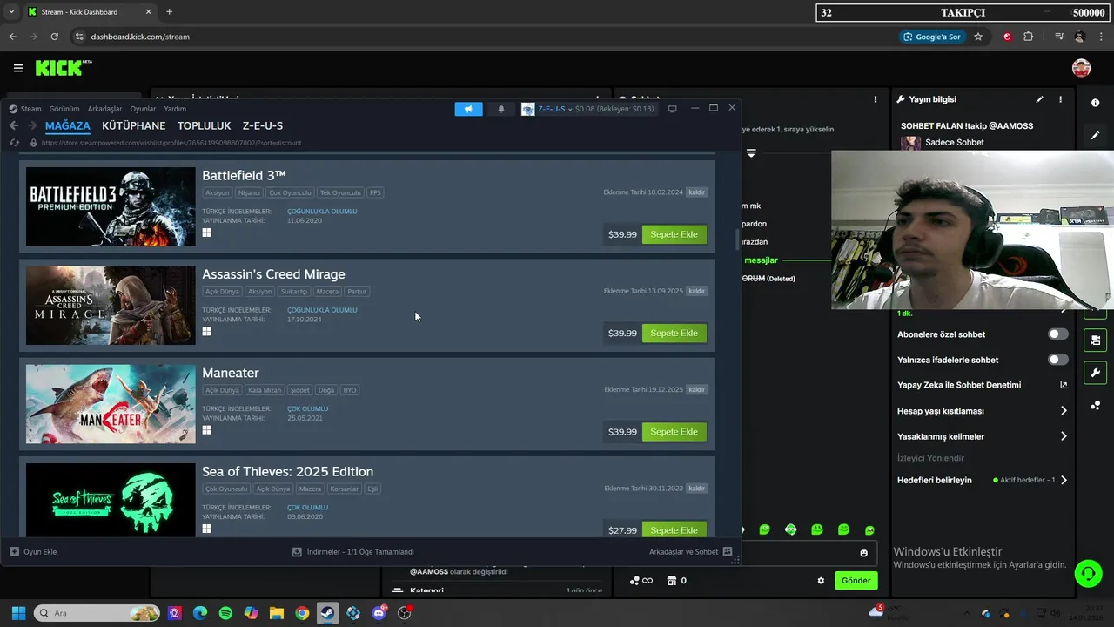Expand Hesap yaşı kısıtlaması setting
Screen dimensions: 1114x627
[1064, 411]
